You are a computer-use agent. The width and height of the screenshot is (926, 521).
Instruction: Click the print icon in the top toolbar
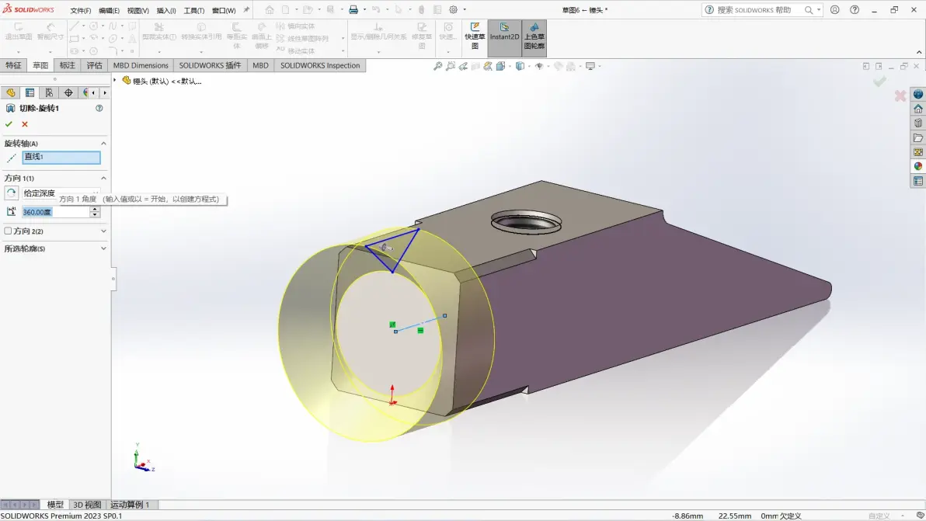353,9
